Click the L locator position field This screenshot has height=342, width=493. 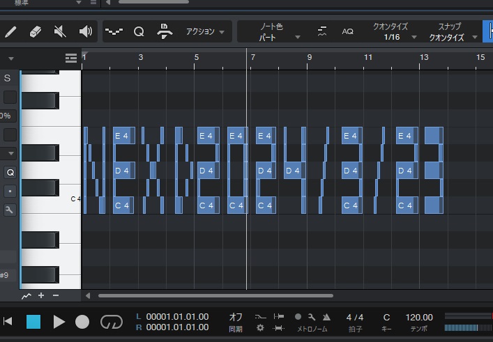point(177,316)
